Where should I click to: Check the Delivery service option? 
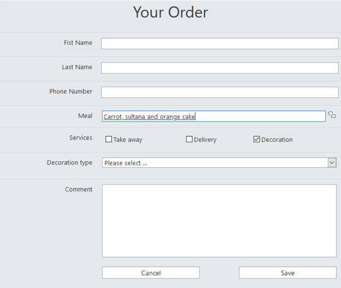[189, 139]
